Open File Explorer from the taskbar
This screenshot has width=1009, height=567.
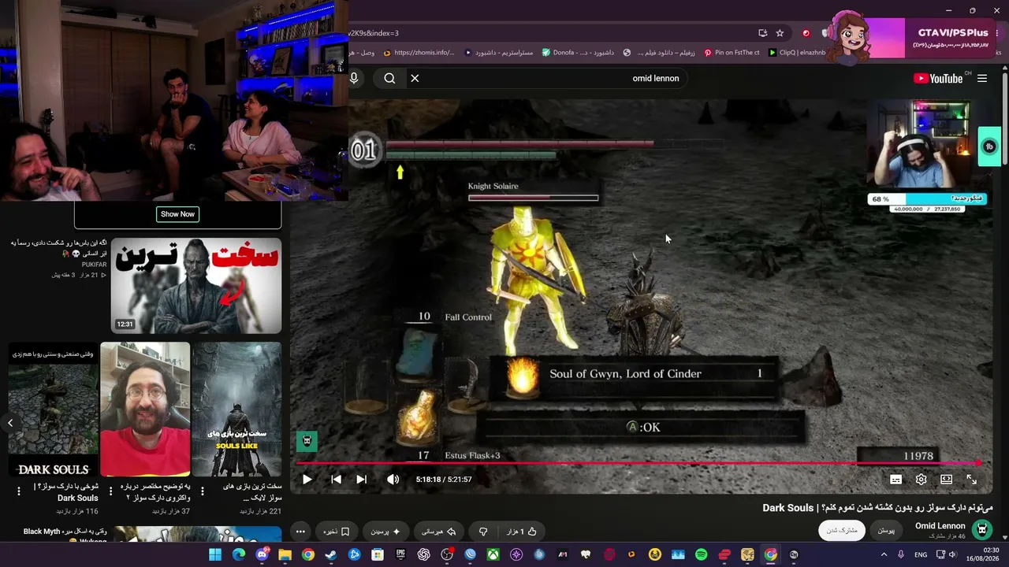click(x=285, y=554)
